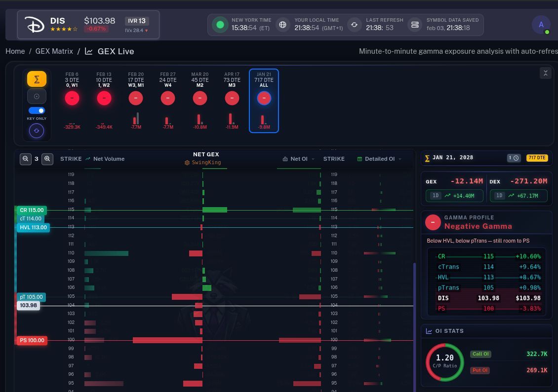Go to Home breadcrumb link

[x=15, y=51]
